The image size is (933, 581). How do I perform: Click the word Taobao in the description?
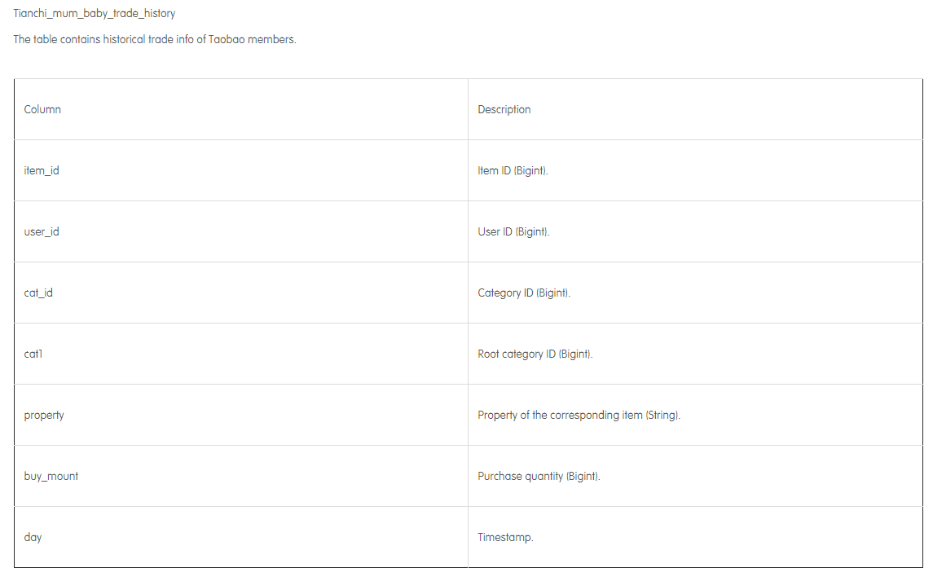[226, 39]
